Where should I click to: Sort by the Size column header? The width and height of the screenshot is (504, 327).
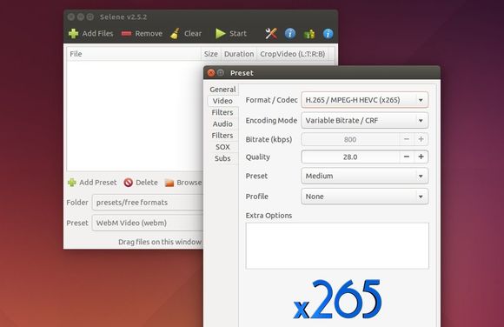click(x=211, y=54)
